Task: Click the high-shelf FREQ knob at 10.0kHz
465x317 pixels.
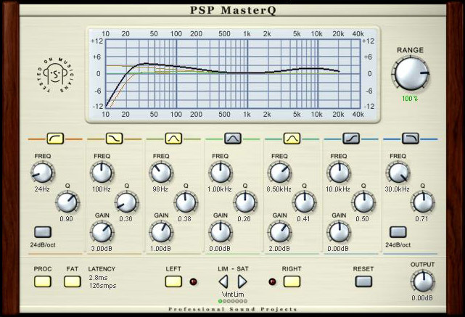Action: (339, 173)
